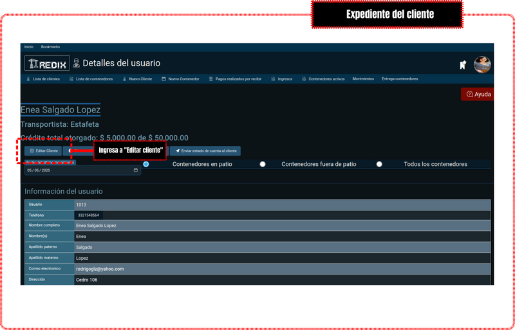Open the profile avatar picture
This screenshot has width=515, height=330.
(x=482, y=64)
